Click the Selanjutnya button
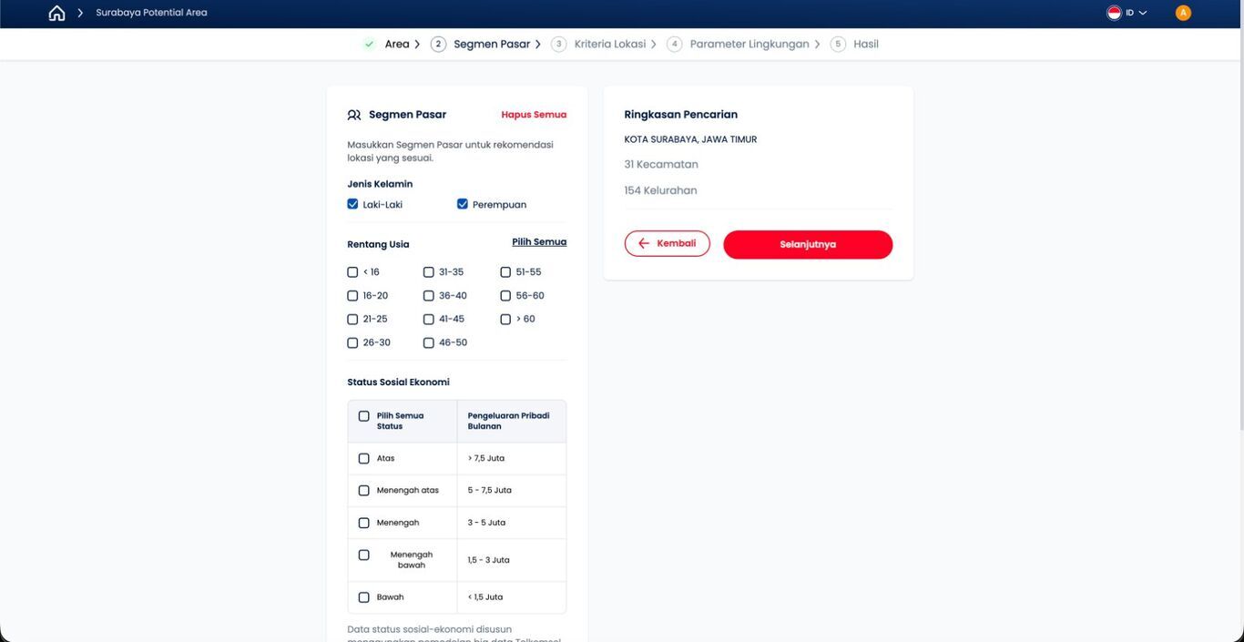 808,245
